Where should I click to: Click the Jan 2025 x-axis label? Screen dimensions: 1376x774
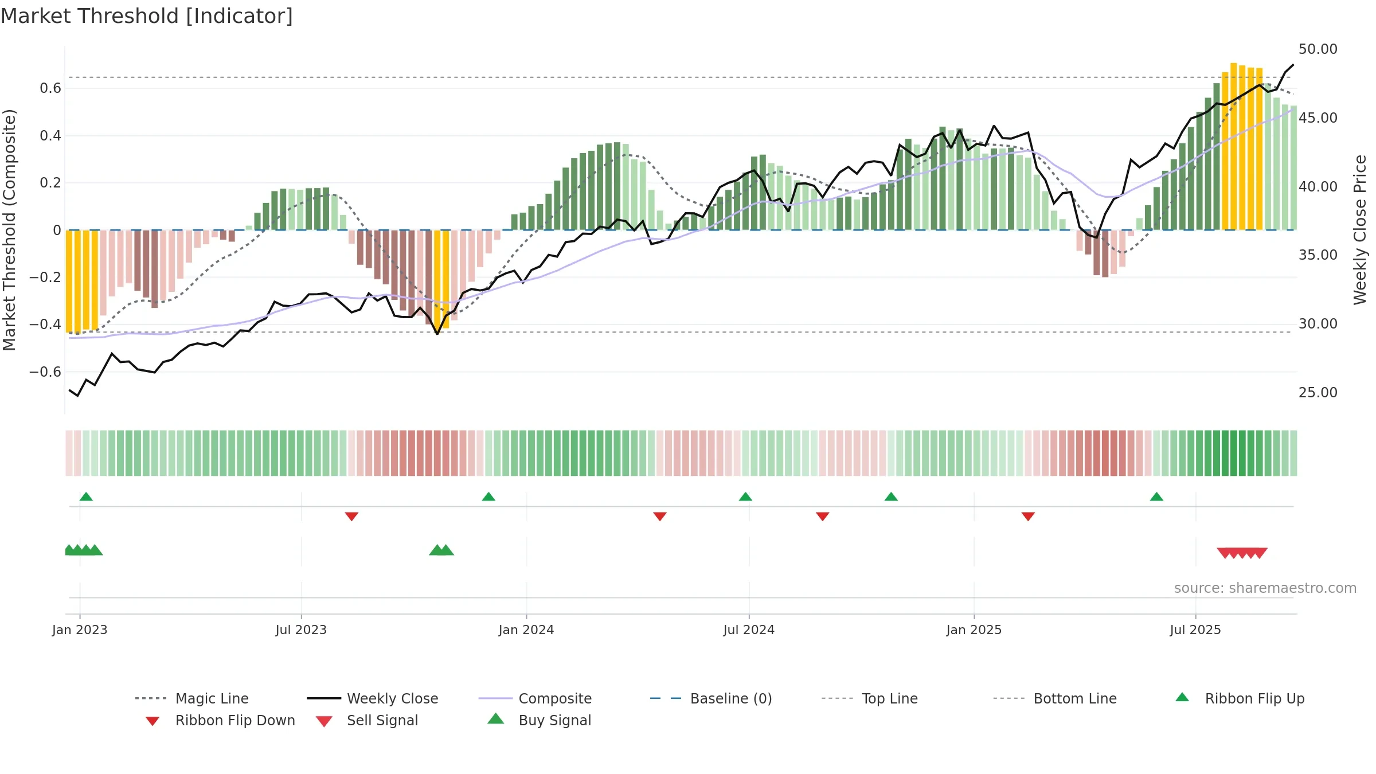tap(974, 630)
